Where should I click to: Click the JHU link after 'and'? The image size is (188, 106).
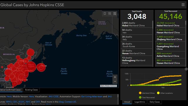point(110,97)
